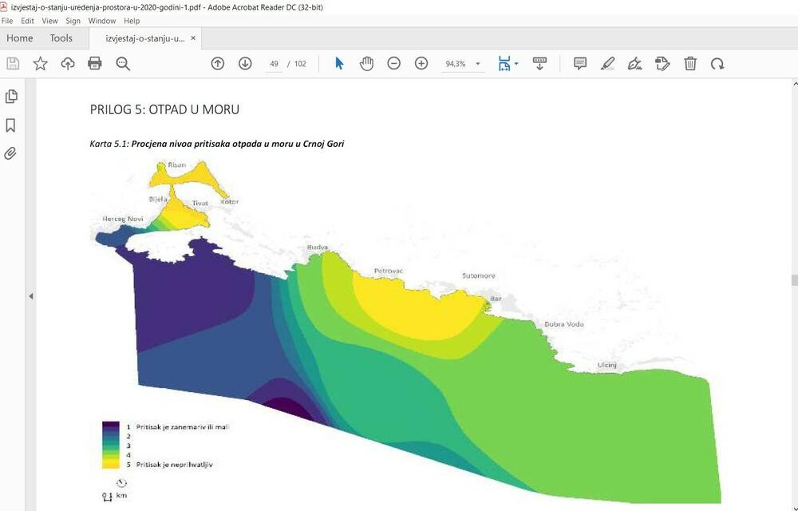Viewport: 798px width, 511px height.
Task: Switch to the Home tab
Action: (x=19, y=38)
